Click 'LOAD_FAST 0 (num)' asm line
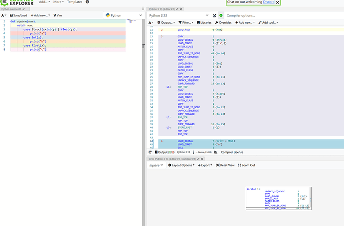Screen dimensions: 344x226 pos(200,30)
